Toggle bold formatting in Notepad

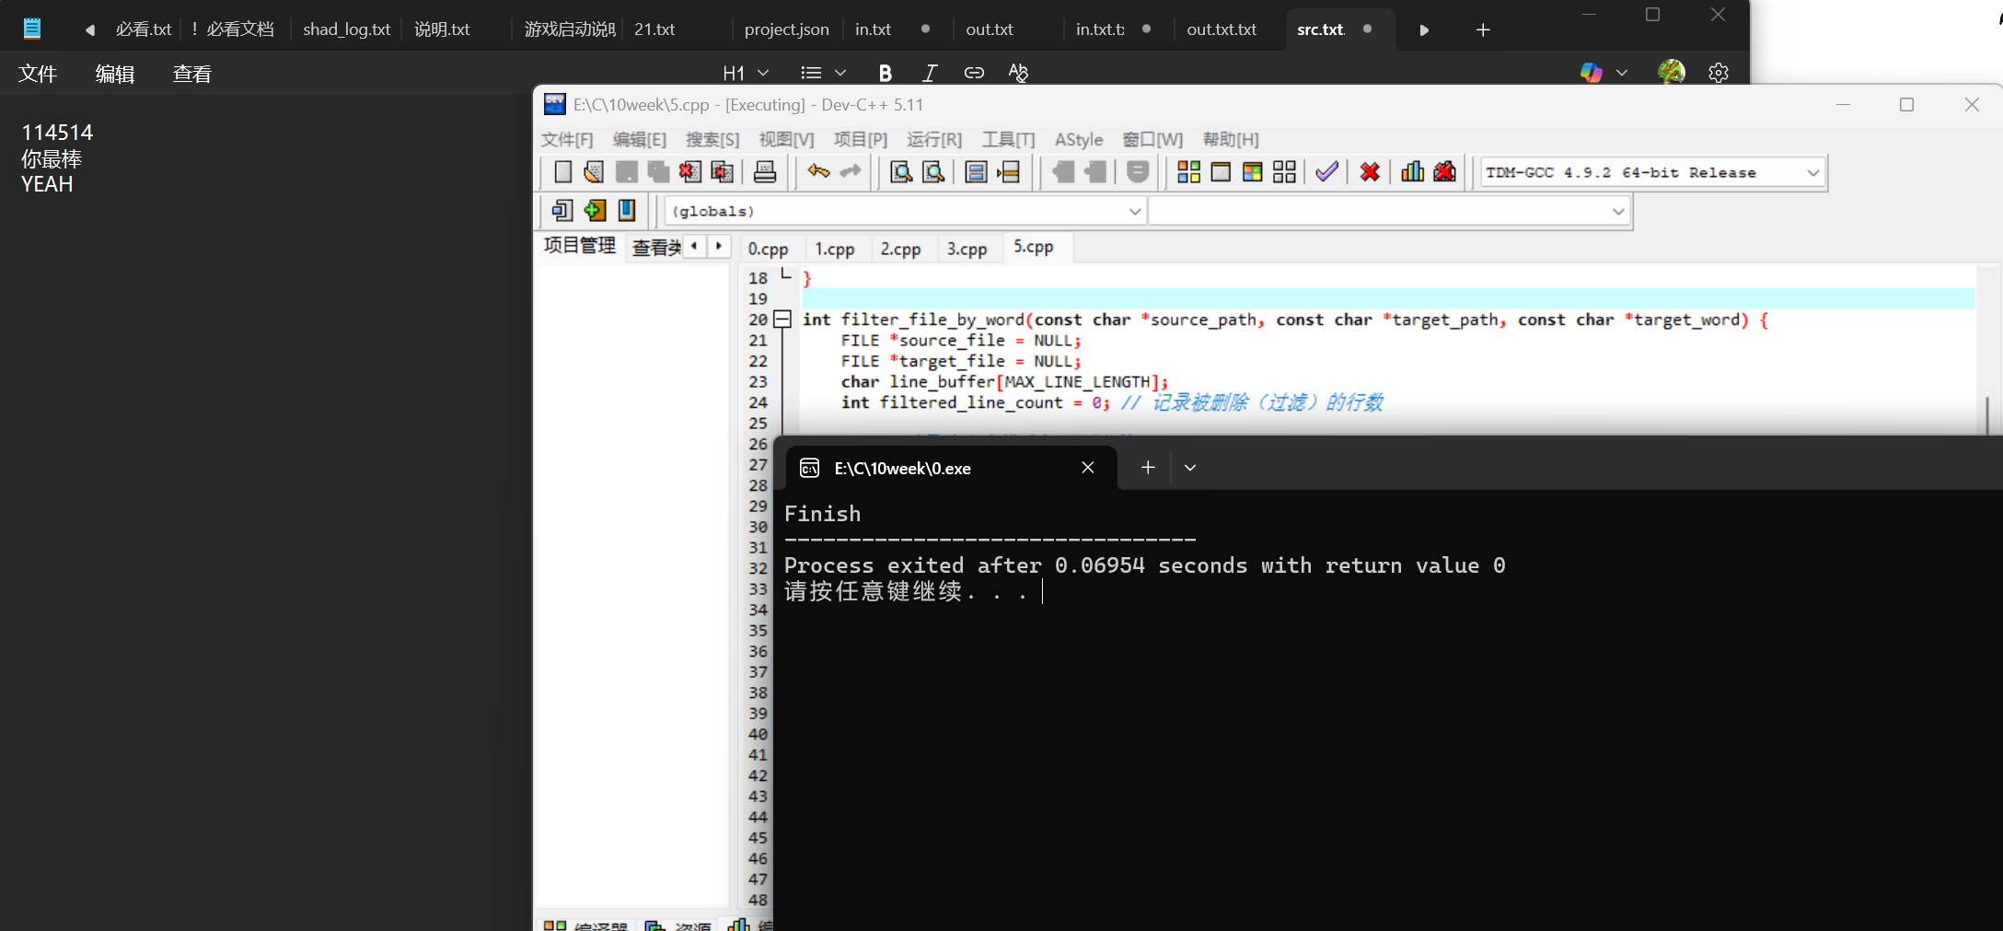885,73
